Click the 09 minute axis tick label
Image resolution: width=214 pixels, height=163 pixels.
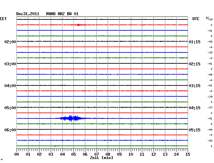(119, 154)
